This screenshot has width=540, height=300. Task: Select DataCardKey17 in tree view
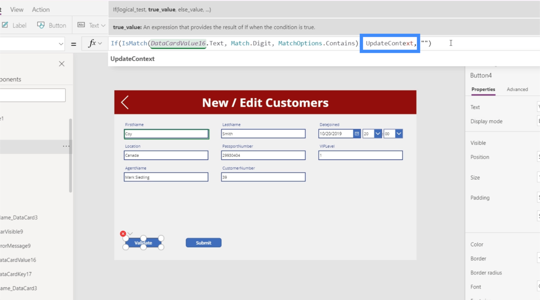pyautogui.click(x=16, y=274)
